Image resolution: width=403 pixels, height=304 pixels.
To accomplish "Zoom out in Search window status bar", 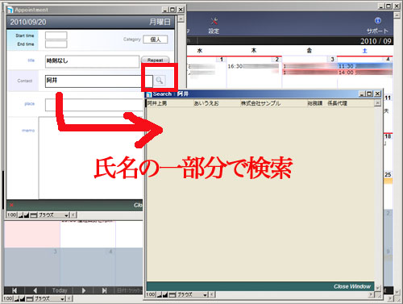I will click(x=160, y=295).
